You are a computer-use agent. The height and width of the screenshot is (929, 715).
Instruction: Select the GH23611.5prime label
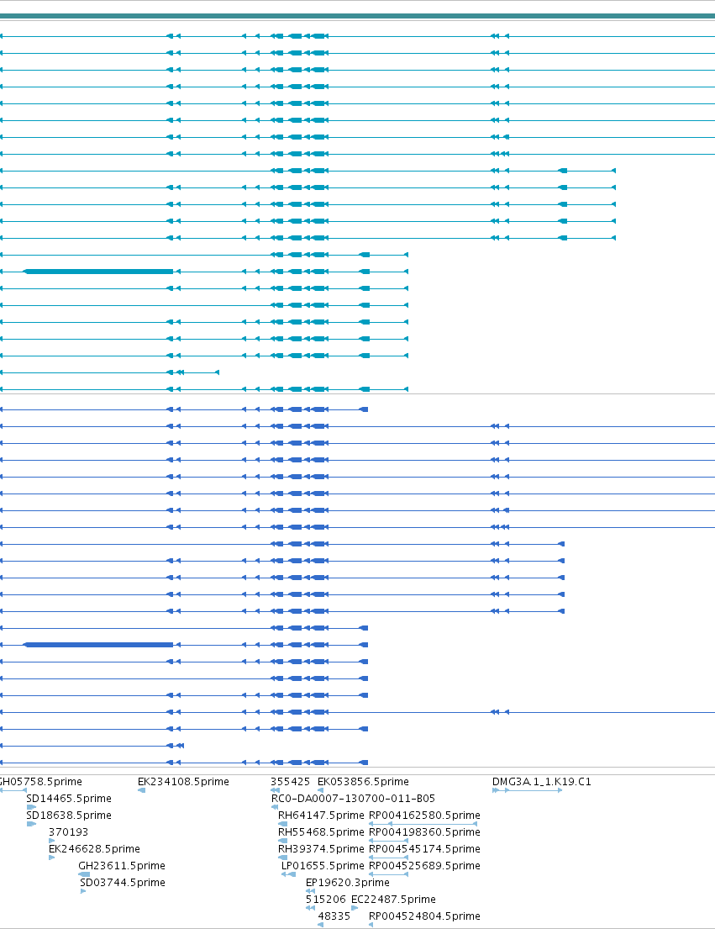click(121, 866)
